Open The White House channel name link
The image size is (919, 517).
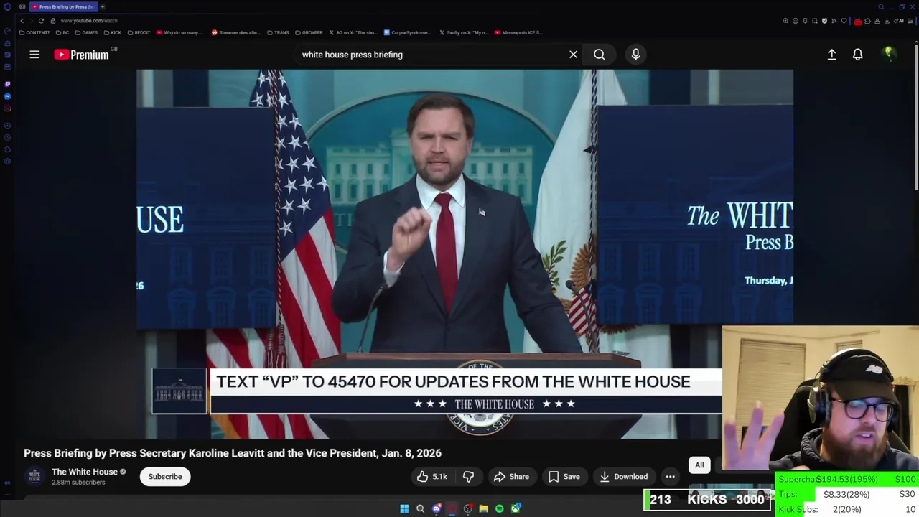(x=84, y=472)
